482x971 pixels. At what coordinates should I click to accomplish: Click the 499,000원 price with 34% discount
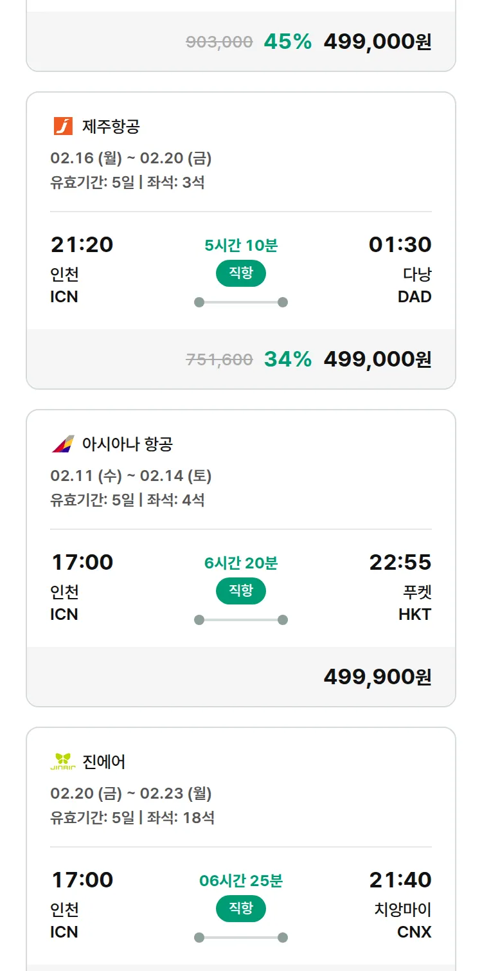(377, 359)
